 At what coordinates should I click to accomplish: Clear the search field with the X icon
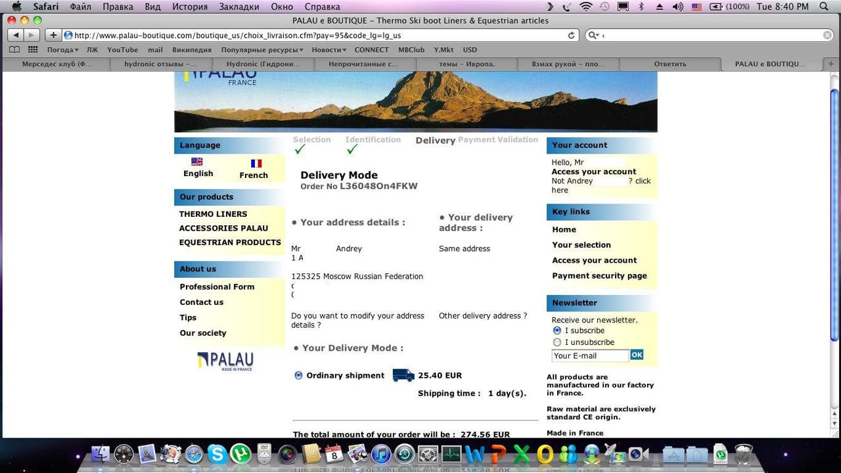coord(827,35)
